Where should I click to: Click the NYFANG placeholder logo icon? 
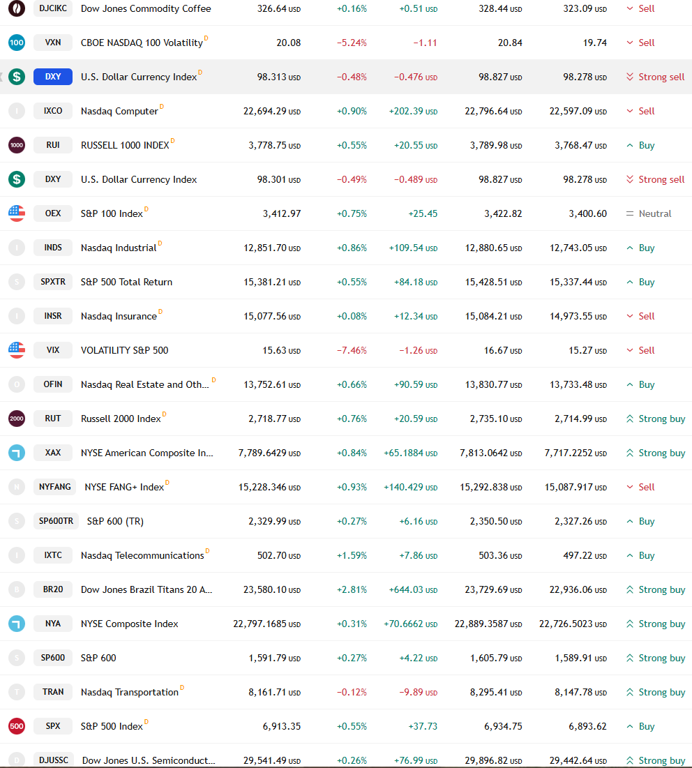[17, 487]
